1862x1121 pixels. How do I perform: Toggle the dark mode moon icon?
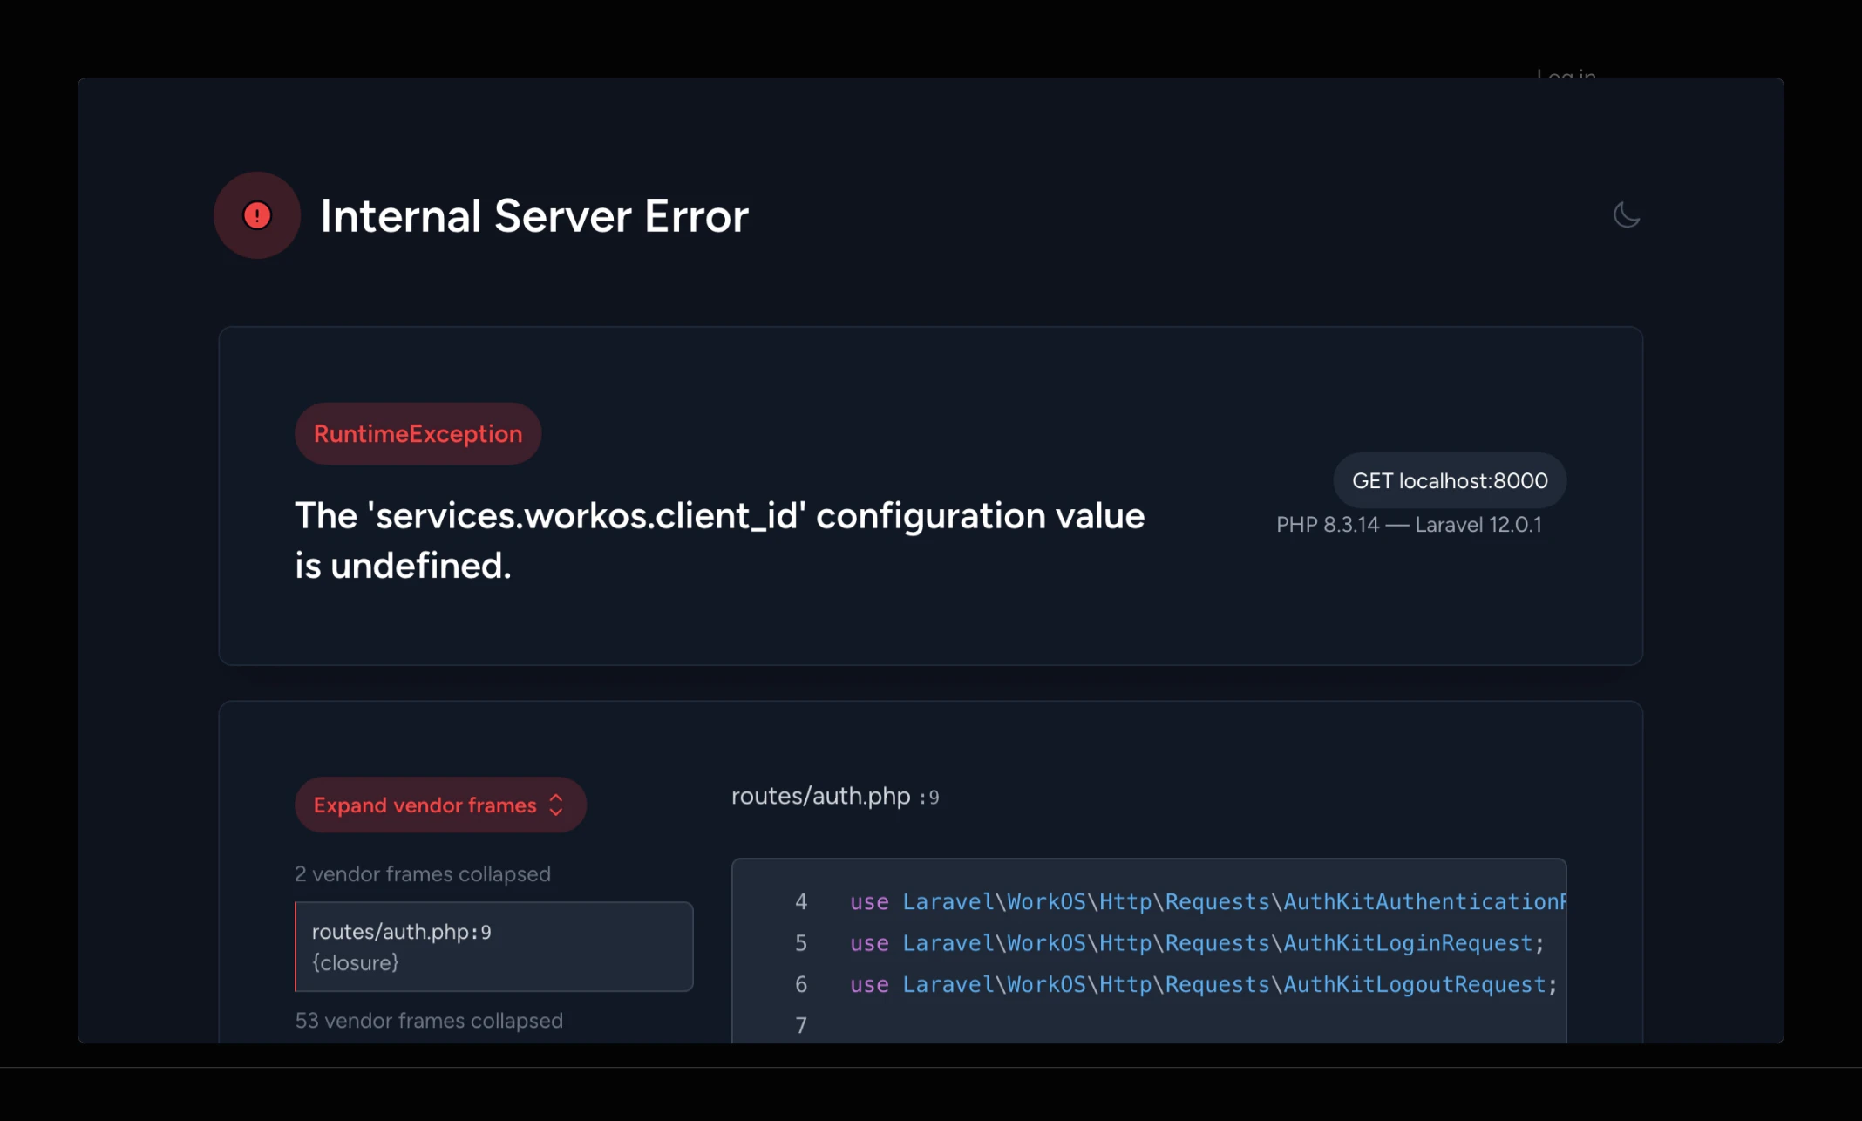[x=1626, y=214]
